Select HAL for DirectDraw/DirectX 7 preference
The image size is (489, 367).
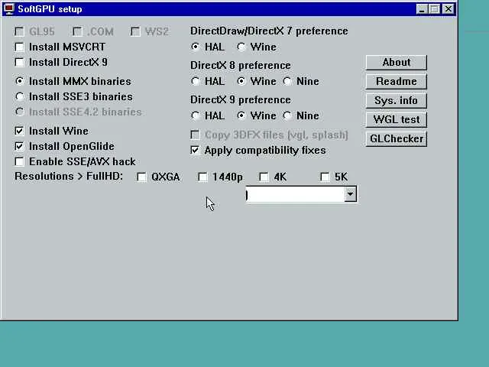[x=196, y=47]
